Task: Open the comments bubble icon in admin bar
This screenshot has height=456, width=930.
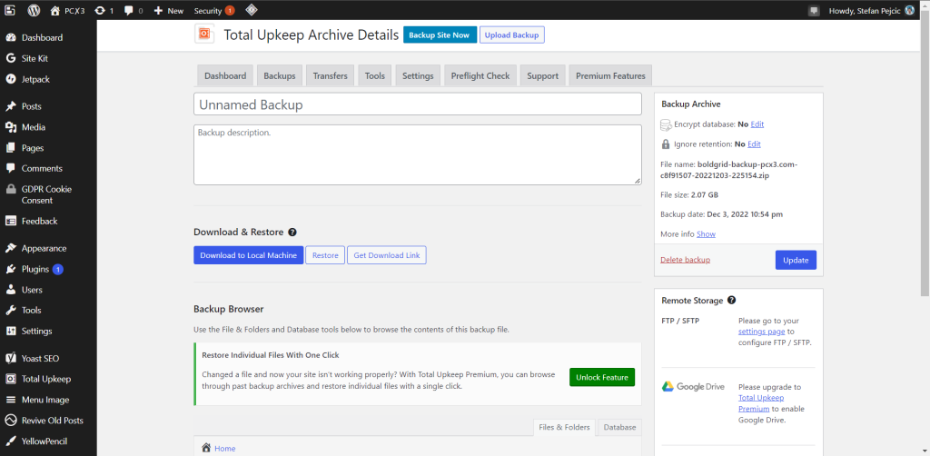Action: tap(129, 10)
